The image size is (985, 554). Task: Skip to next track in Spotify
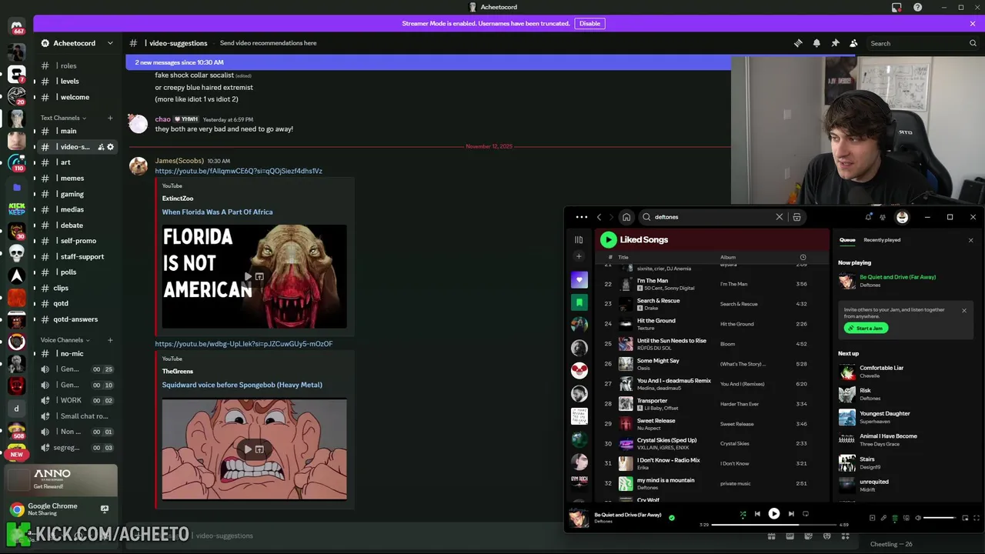pyautogui.click(x=791, y=514)
